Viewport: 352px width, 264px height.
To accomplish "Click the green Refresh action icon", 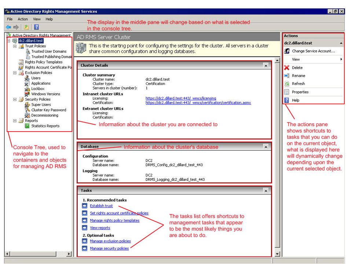I will [x=287, y=84].
